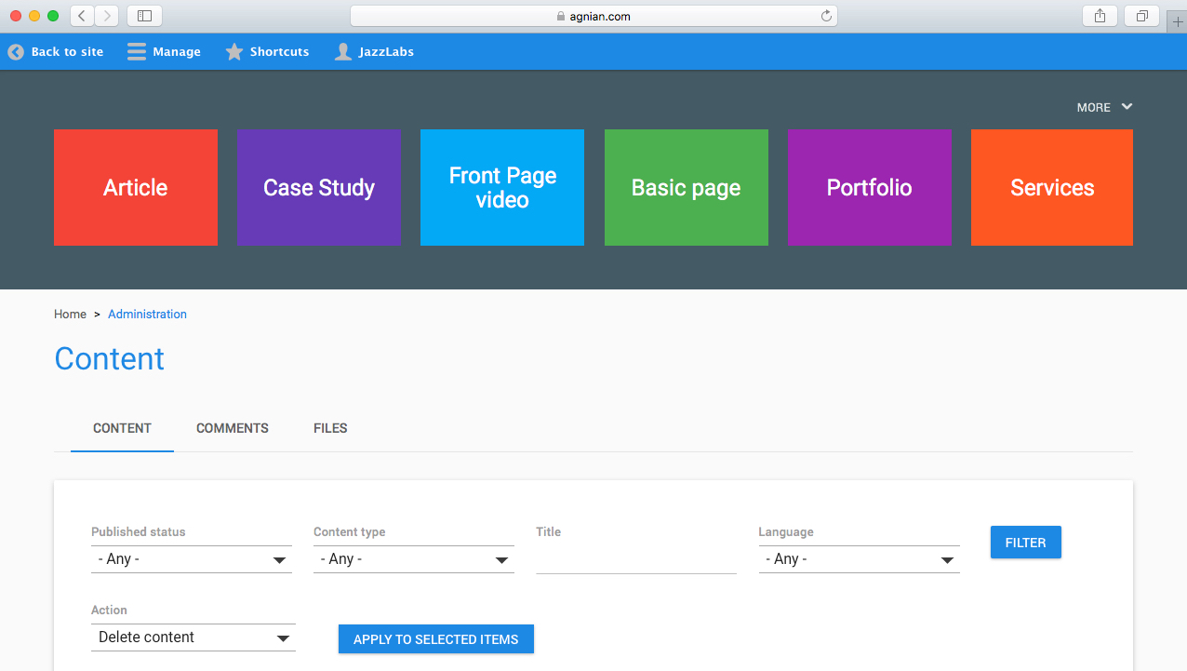The image size is (1187, 671).
Task: Click the browser sidebar toggle icon
Action: 144,15
